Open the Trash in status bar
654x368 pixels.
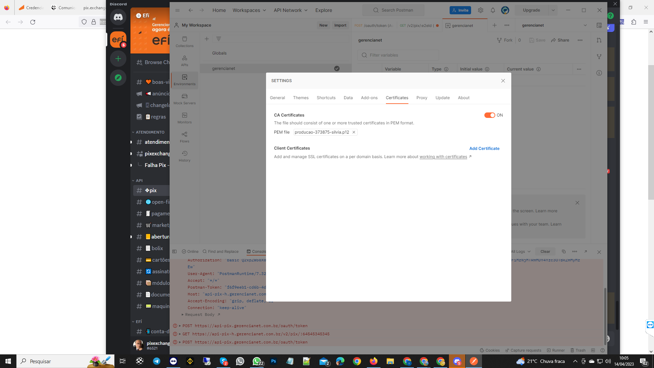[578, 350]
